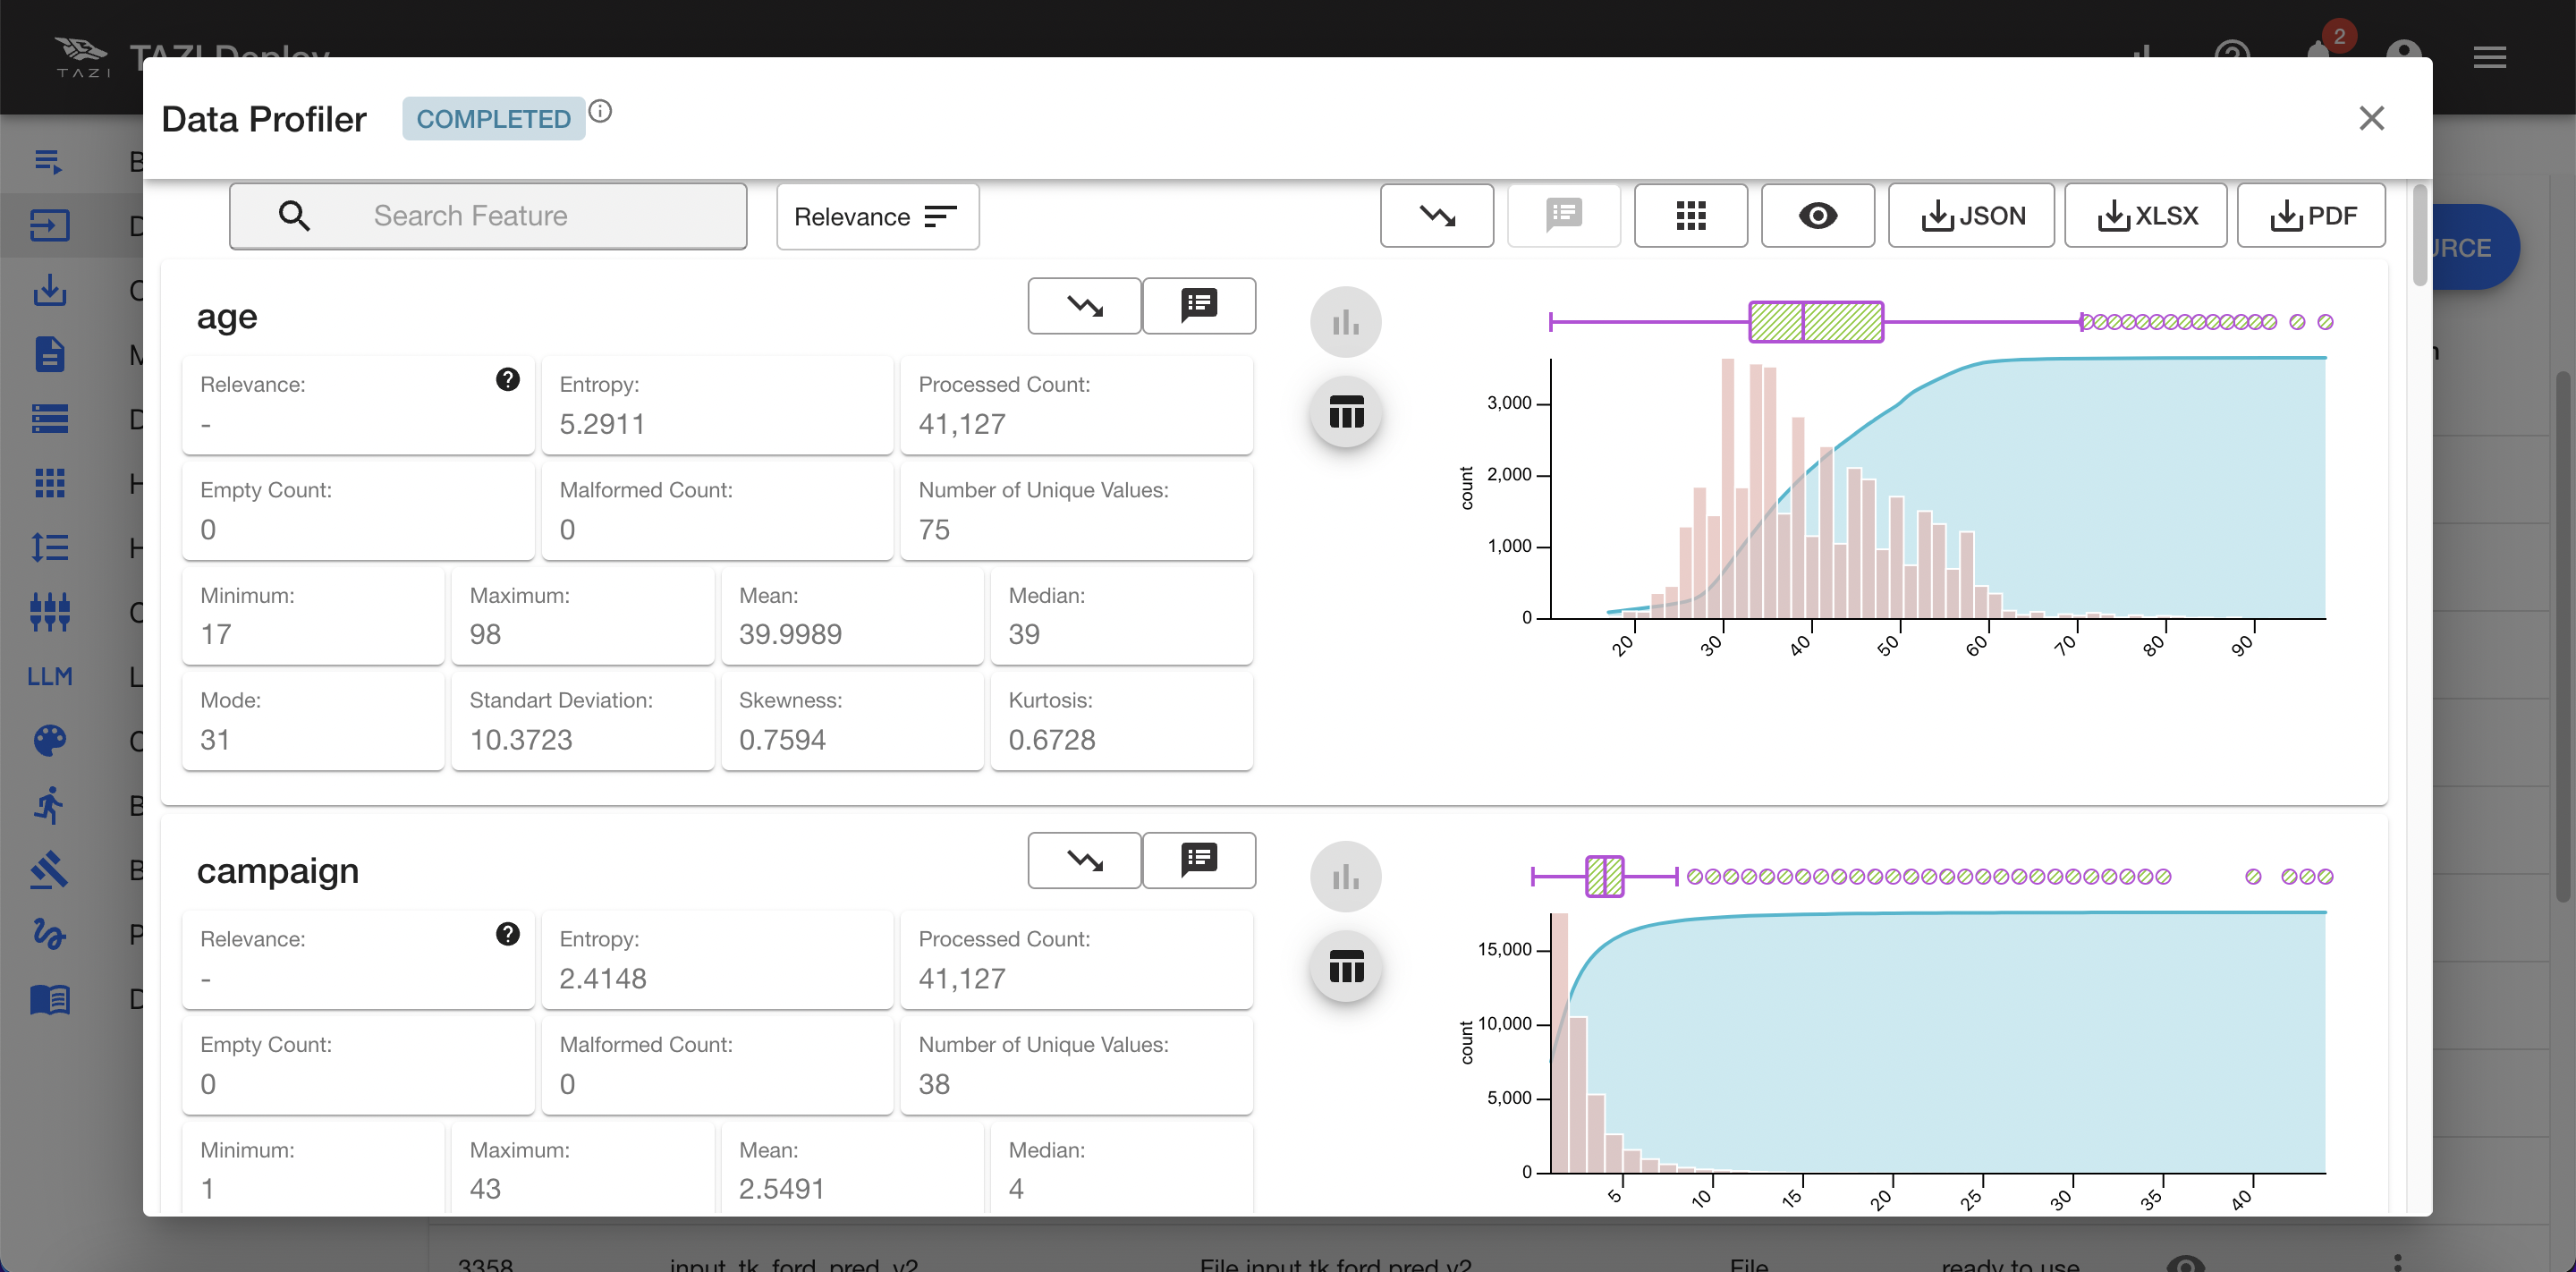Click the info icon beside COMPLETED status
Screen dimensions: 2576x1272
(x=600, y=111)
